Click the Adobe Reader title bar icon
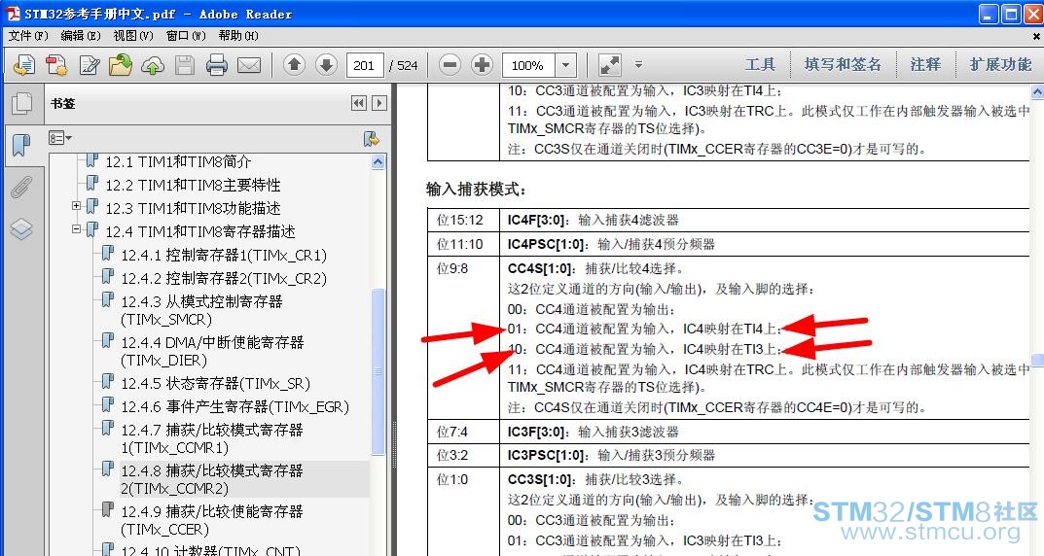The image size is (1044, 556). pos(14,14)
